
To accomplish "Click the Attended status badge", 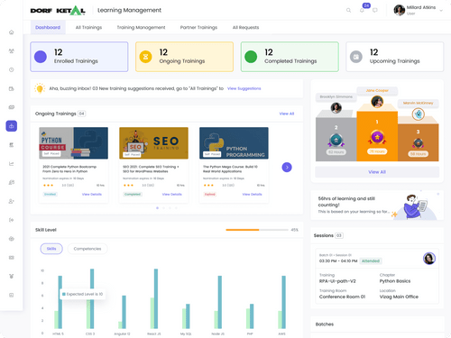I will tap(371, 260).
